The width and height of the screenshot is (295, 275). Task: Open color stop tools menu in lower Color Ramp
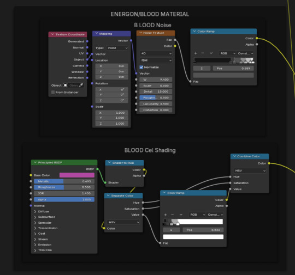point(181,215)
